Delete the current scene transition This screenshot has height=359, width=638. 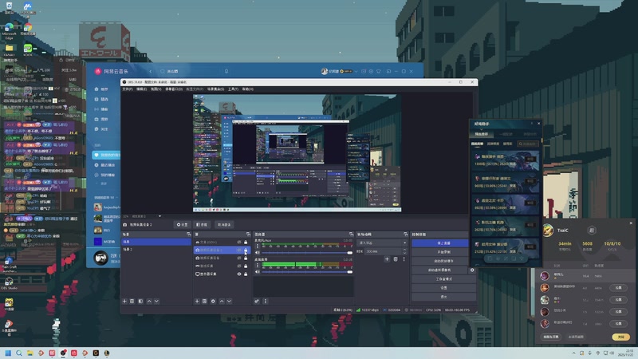[x=396, y=258]
